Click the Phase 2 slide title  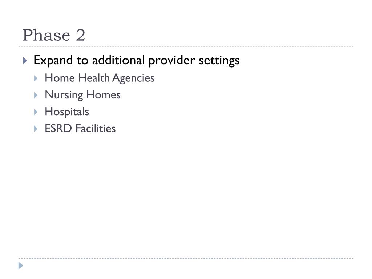(54, 35)
